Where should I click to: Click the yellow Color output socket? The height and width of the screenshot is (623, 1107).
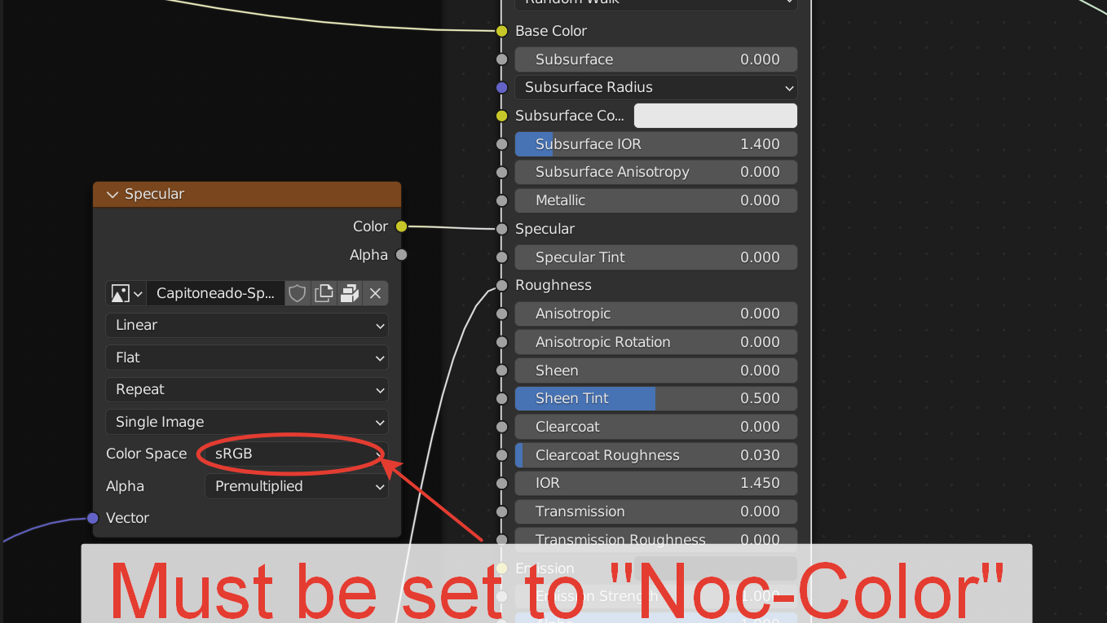click(401, 226)
